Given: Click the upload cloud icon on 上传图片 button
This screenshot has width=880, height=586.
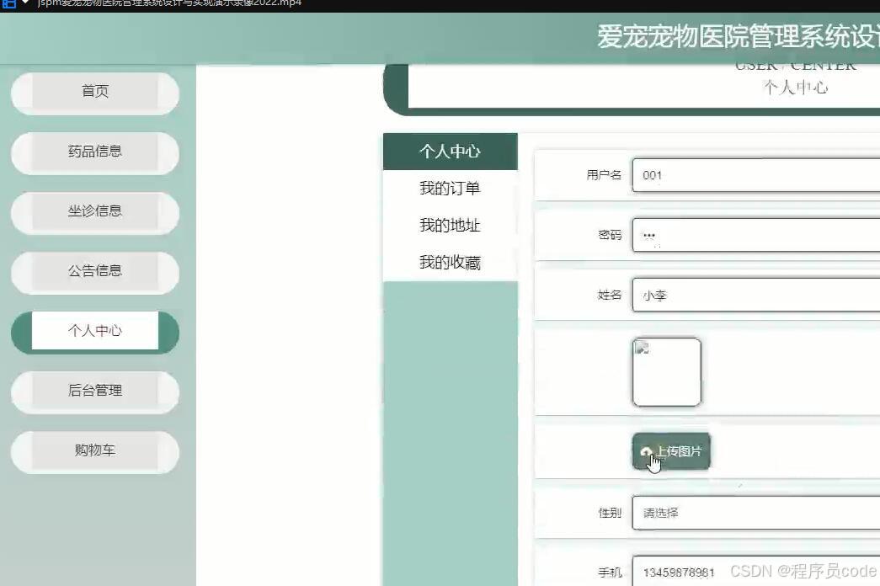Looking at the screenshot, I should tap(647, 451).
